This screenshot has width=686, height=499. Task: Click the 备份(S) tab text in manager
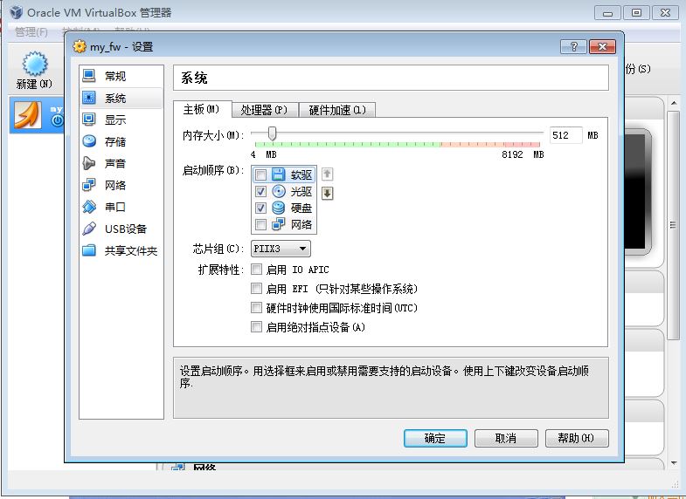pyautogui.click(x=638, y=69)
